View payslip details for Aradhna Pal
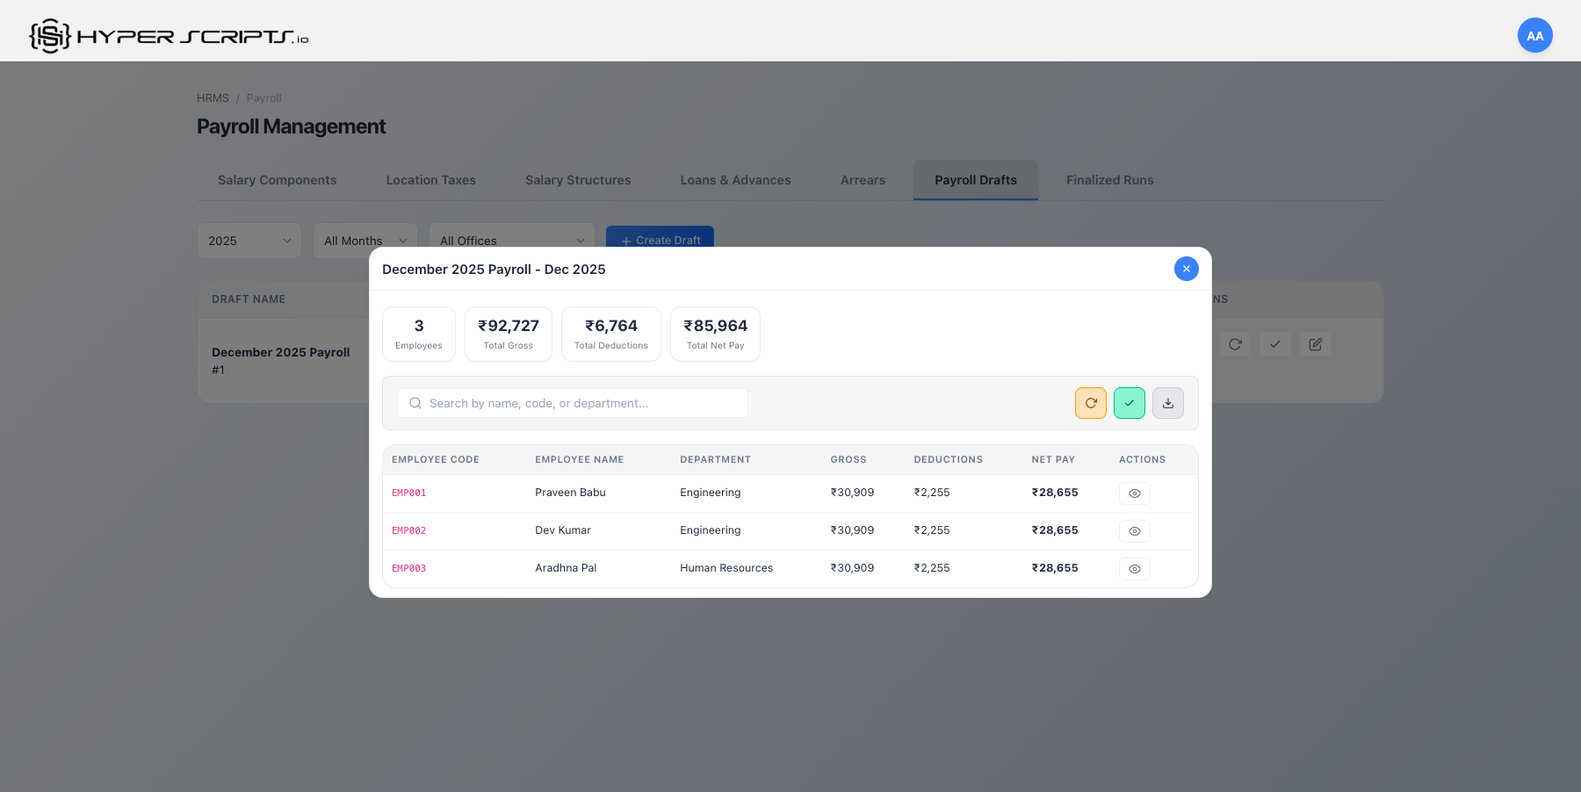This screenshot has width=1581, height=792. (x=1134, y=569)
